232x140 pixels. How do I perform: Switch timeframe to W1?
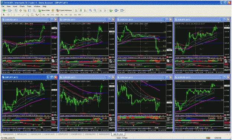click(x=75, y=15)
